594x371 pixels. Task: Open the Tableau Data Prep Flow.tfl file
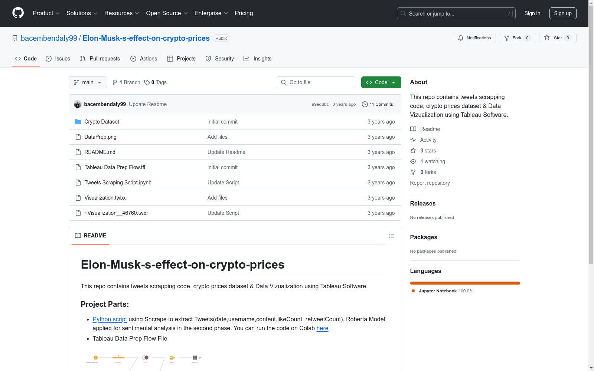(x=115, y=167)
